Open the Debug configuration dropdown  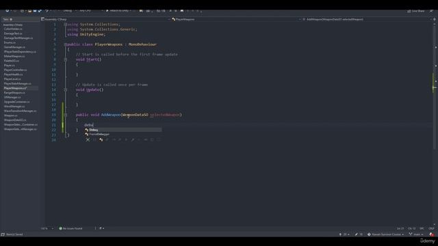[69, 11]
